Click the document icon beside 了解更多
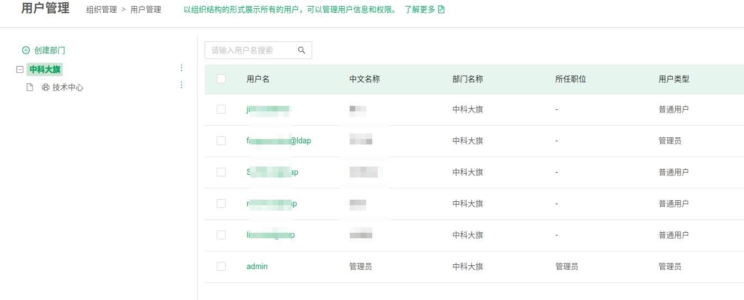744x300 pixels. pyautogui.click(x=441, y=9)
